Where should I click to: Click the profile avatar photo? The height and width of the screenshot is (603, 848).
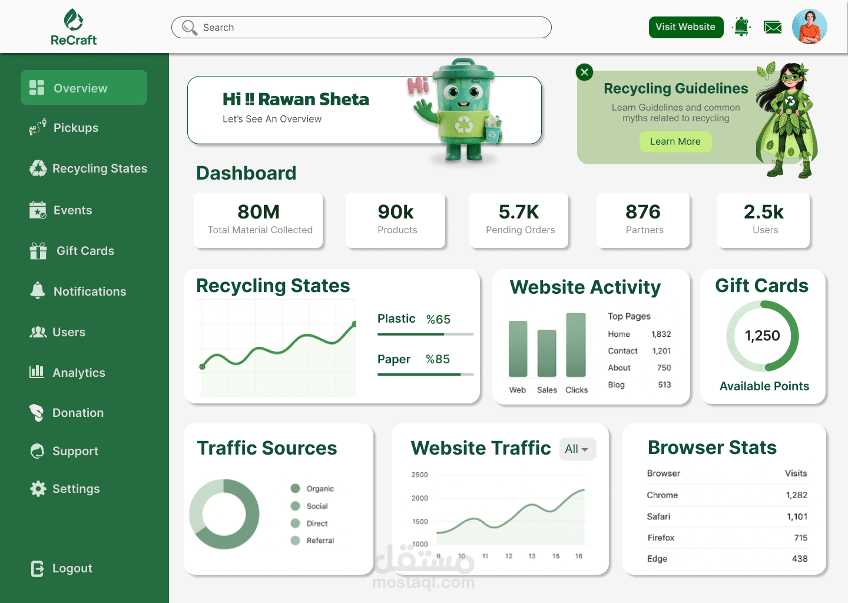pos(810,26)
